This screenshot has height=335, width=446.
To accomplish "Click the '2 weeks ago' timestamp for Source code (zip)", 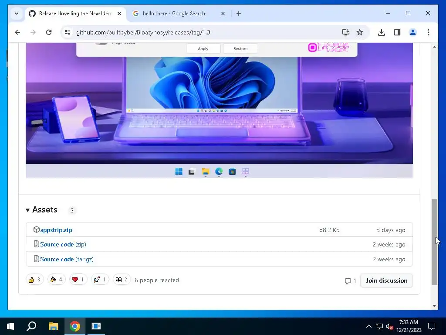I will tap(389, 244).
